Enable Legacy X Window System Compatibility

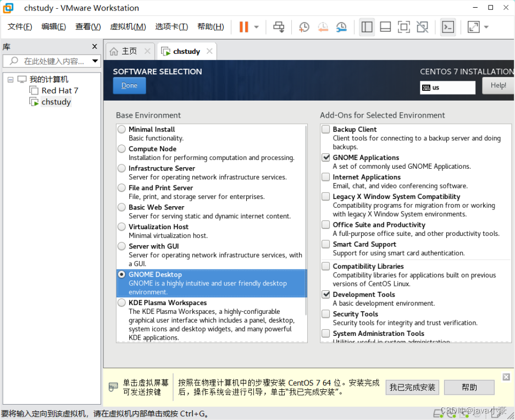pyautogui.click(x=325, y=196)
